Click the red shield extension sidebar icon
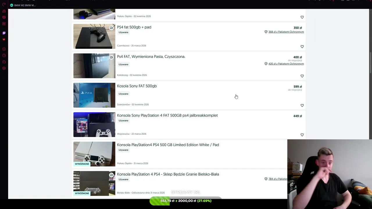The width and height of the screenshot is (372, 209). (4, 39)
